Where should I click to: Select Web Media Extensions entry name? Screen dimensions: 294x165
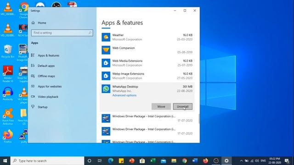point(127,61)
